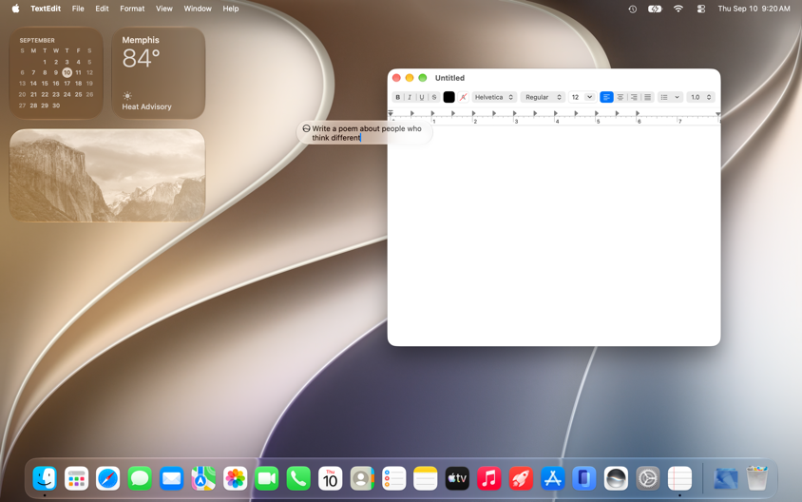The height and width of the screenshot is (502, 802).
Task: Open Notes from the Dock
Action: click(425, 478)
